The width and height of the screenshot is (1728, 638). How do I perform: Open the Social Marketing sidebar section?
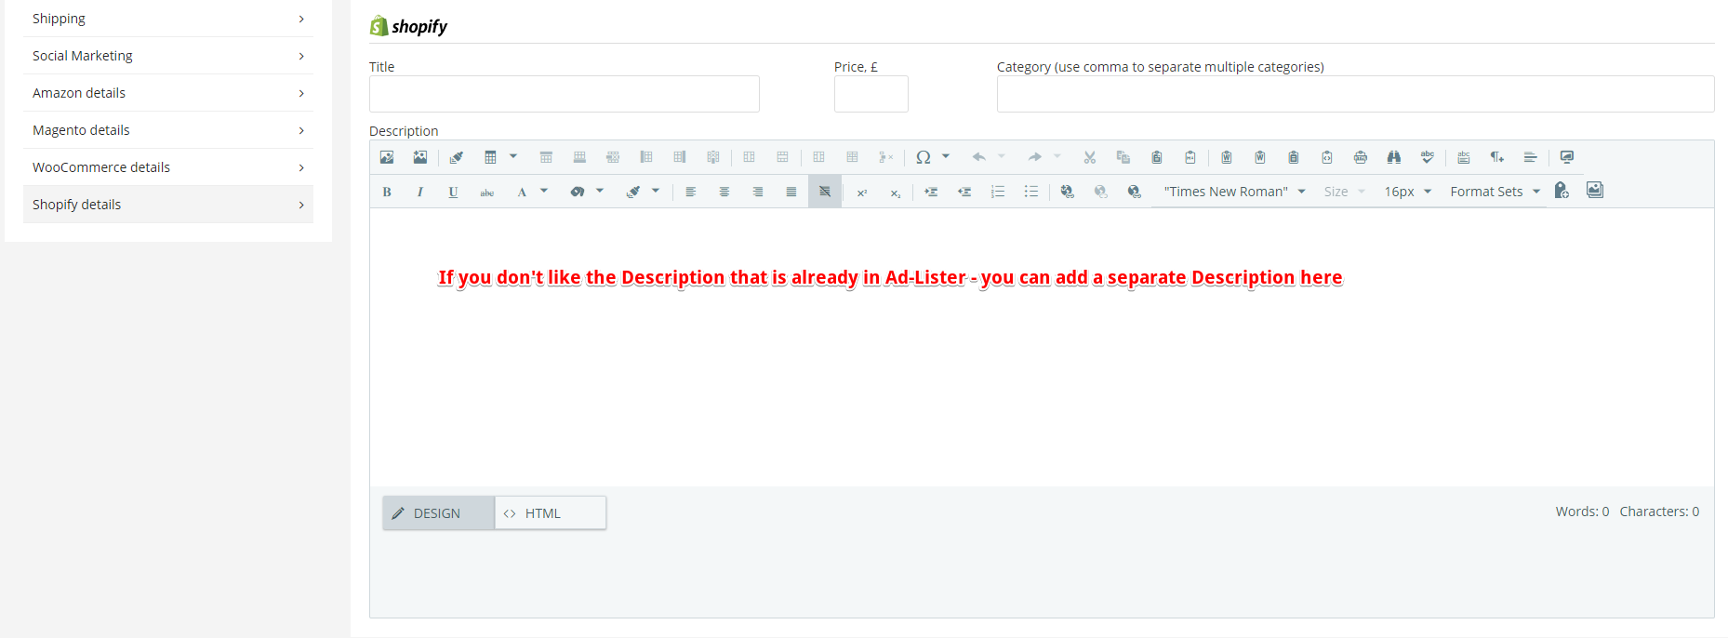click(168, 56)
